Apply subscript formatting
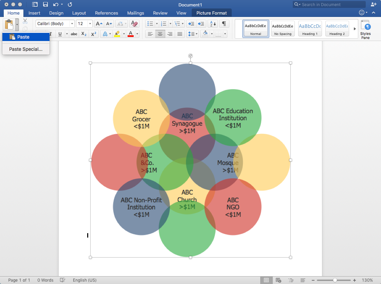The image size is (381, 284). coord(84,34)
